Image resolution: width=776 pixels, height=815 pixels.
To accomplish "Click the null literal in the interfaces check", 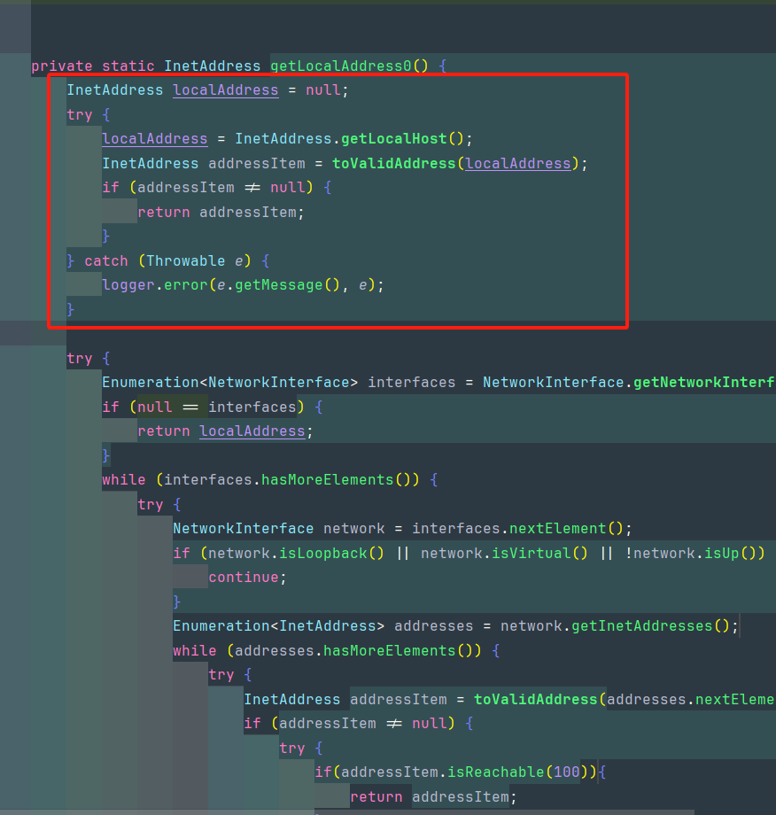I will pos(155,407).
